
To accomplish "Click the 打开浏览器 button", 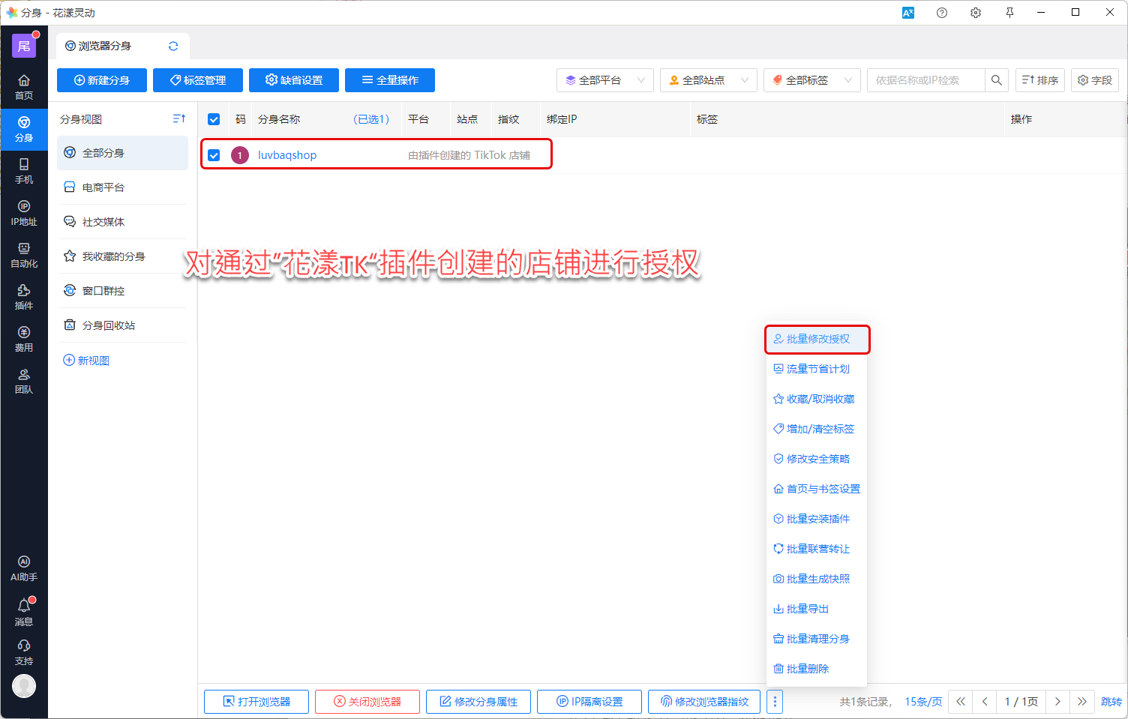I will coord(256,702).
